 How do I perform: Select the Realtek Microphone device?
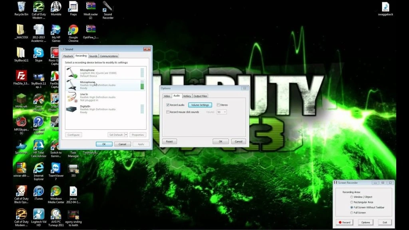(x=105, y=85)
